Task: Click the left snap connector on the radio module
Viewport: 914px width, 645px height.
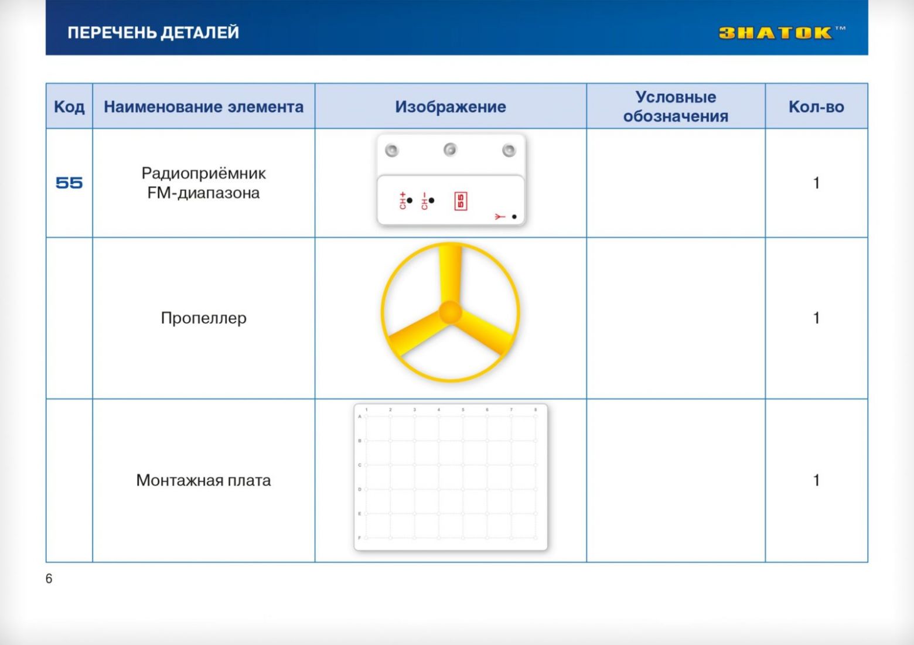Action: pyautogui.click(x=392, y=151)
